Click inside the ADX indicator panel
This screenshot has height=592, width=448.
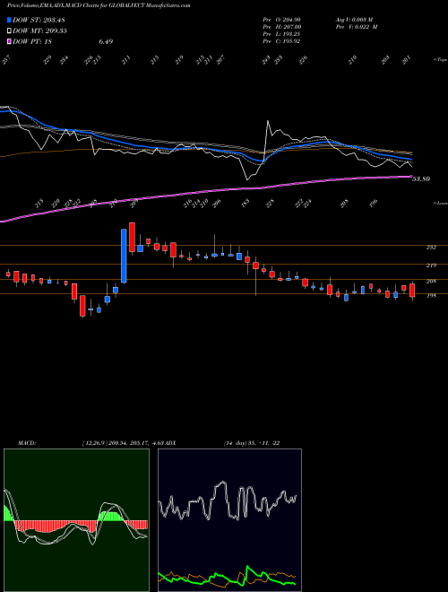pos(229,520)
